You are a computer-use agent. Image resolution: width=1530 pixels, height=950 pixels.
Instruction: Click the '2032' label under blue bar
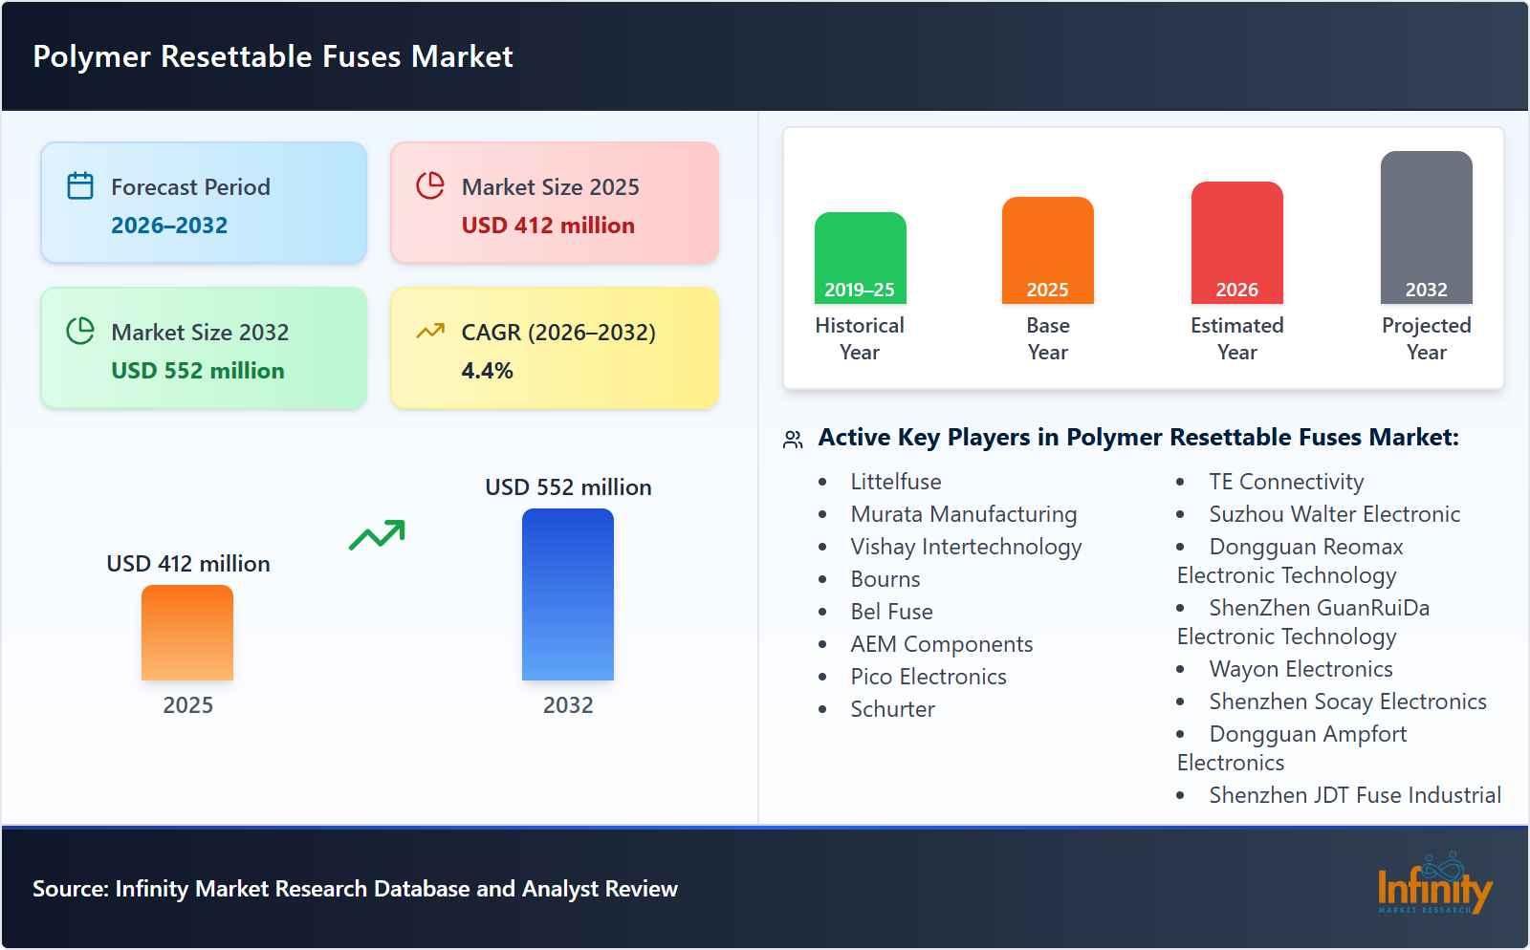click(x=568, y=705)
